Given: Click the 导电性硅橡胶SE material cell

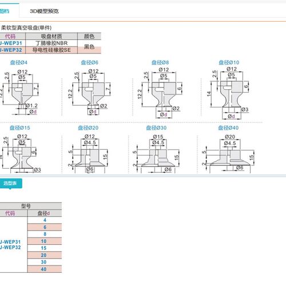Looking at the screenshot, I should 51,50.
